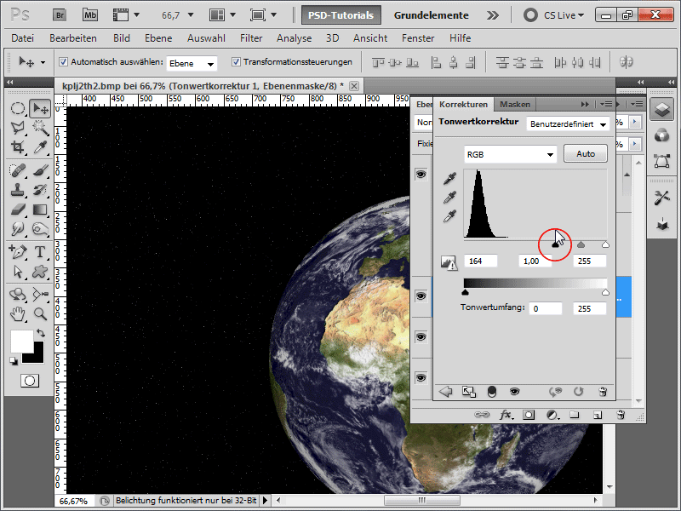Click the reset adjustment circular arrow icon
The width and height of the screenshot is (681, 511).
(x=578, y=392)
